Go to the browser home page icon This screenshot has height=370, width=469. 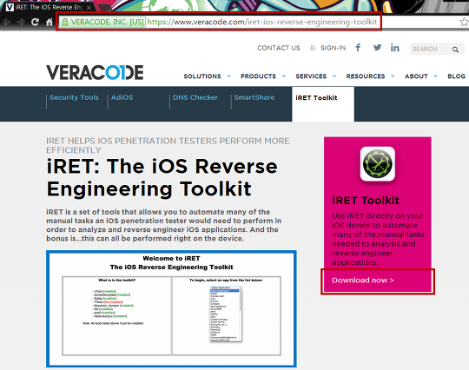click(x=49, y=22)
